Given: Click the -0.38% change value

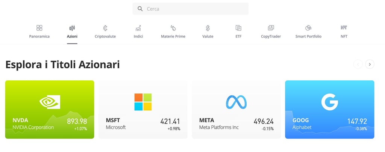Looking at the screenshot, I should point(361,128).
